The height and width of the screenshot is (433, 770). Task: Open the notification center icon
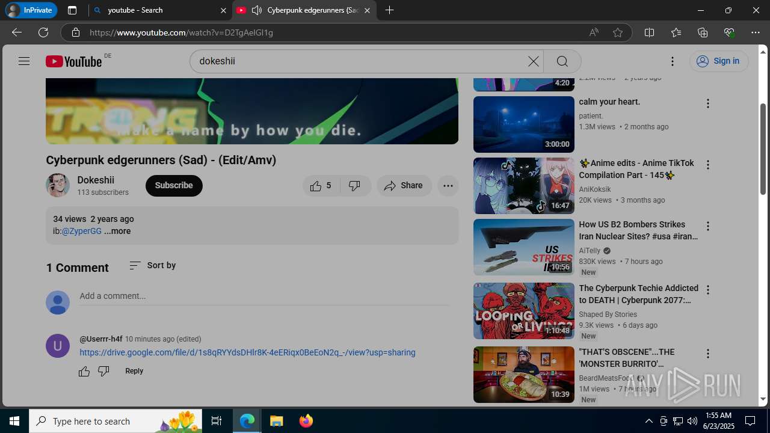(x=750, y=421)
